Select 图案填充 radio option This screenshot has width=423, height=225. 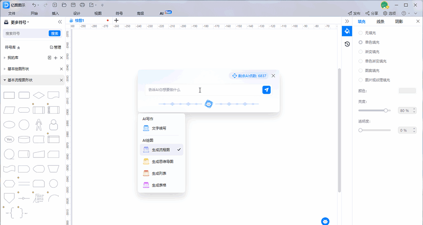[360, 70]
